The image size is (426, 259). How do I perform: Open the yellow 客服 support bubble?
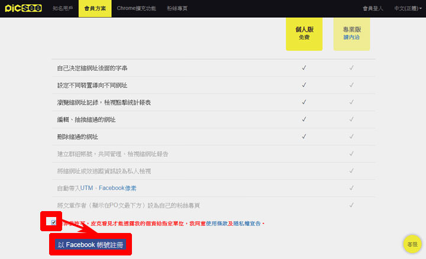pyautogui.click(x=411, y=244)
